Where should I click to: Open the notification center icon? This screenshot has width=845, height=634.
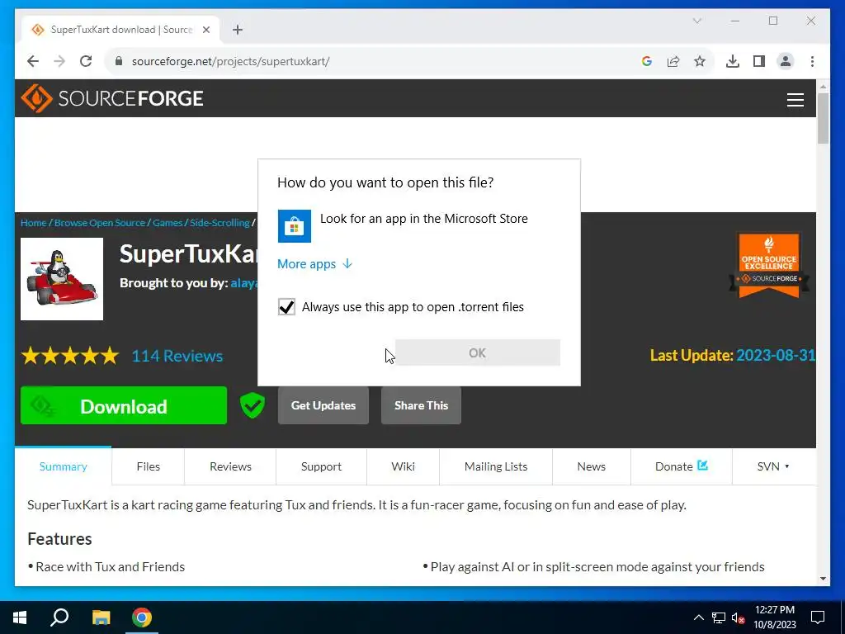[818, 617]
